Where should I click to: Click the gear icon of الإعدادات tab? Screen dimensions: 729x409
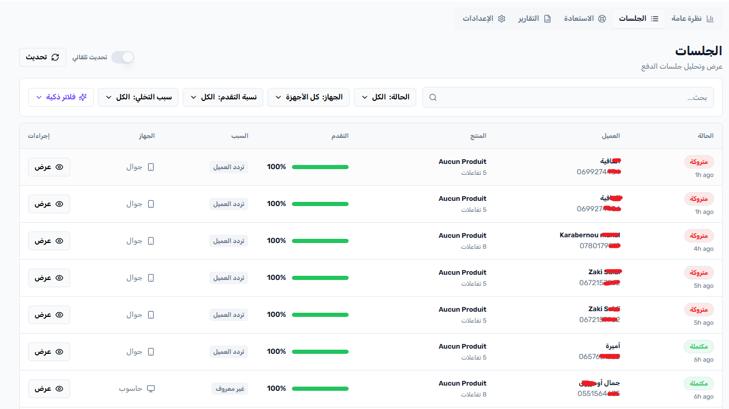[502, 19]
